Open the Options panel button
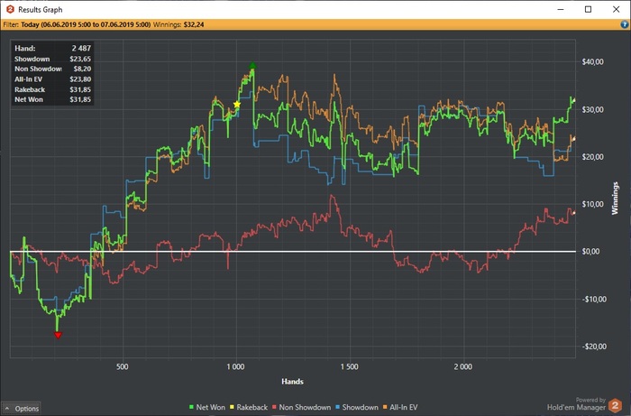 point(22,409)
